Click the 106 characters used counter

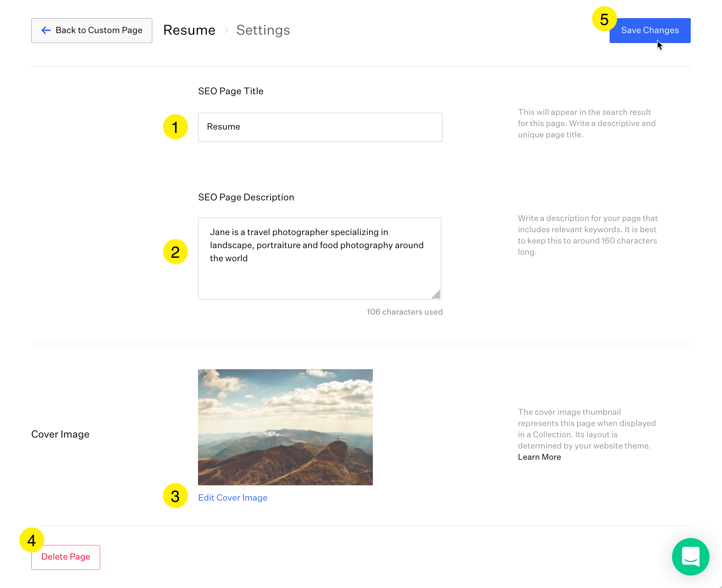coord(404,311)
